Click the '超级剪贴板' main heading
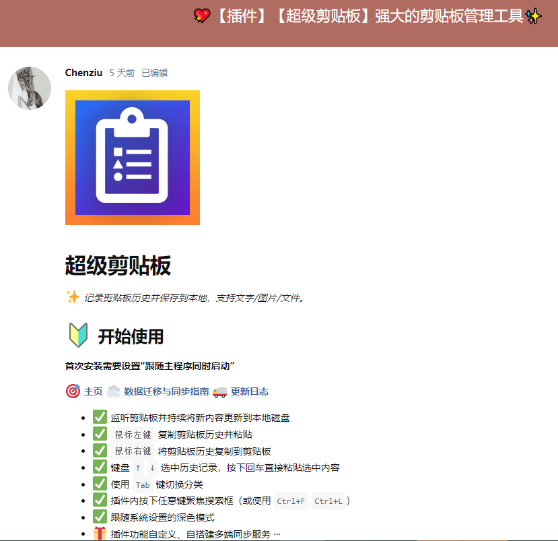Viewport: 558px width, 541px height. (118, 265)
